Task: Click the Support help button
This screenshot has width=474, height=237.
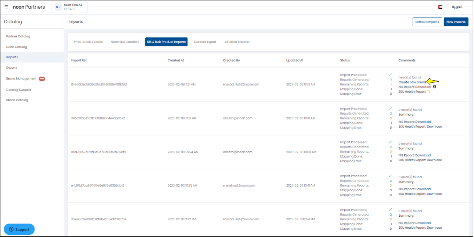Action: (19, 229)
